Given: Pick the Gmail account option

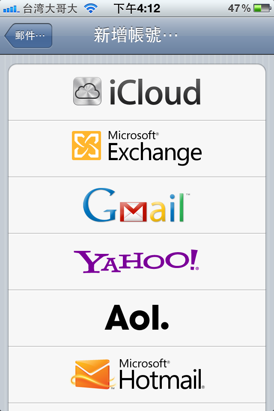Looking at the screenshot, I should coord(137,205).
